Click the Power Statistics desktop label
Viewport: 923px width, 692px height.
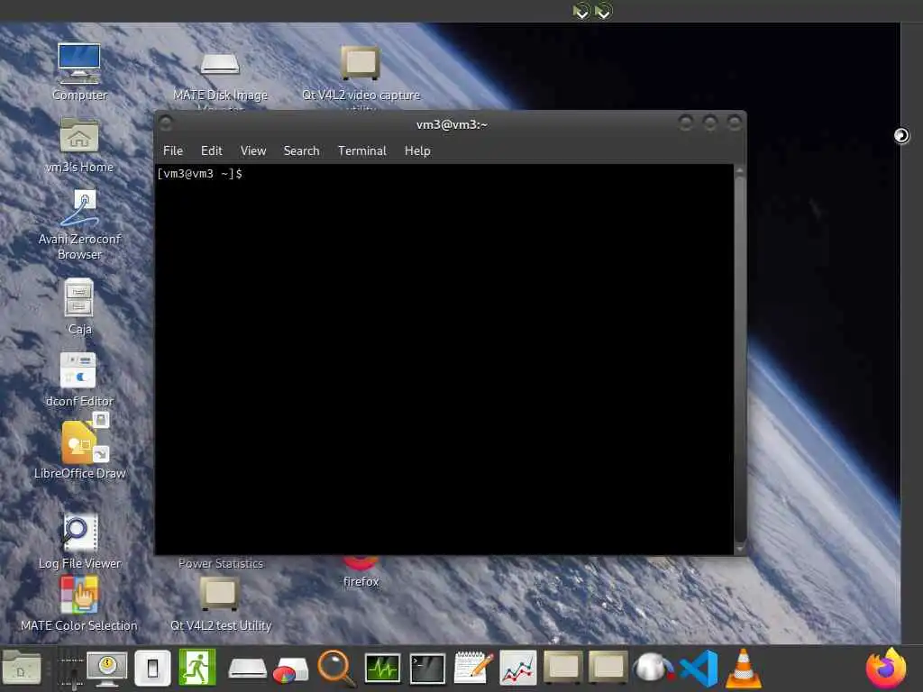click(220, 563)
